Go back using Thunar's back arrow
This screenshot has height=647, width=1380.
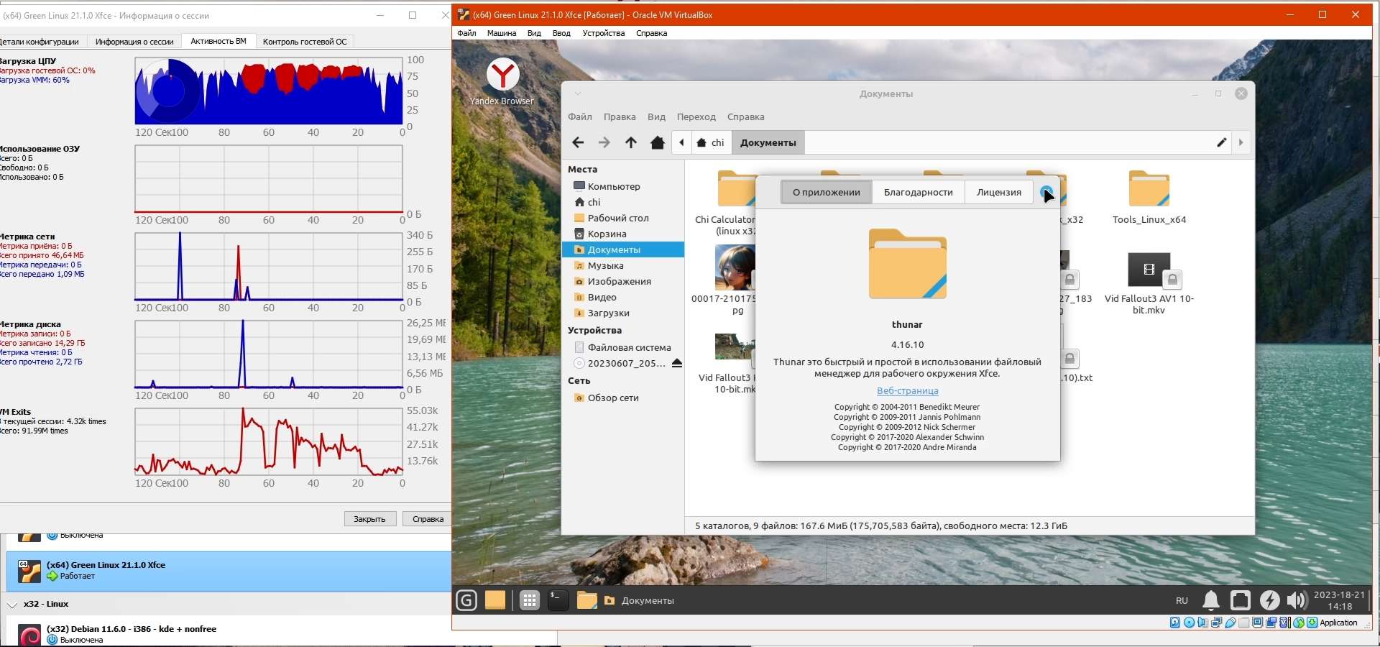click(578, 142)
